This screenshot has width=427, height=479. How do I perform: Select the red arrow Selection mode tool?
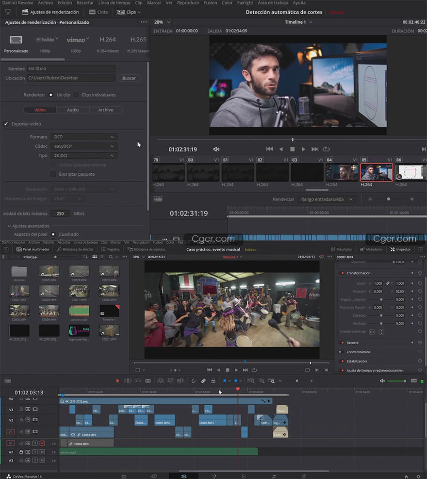pyautogui.click(x=117, y=381)
